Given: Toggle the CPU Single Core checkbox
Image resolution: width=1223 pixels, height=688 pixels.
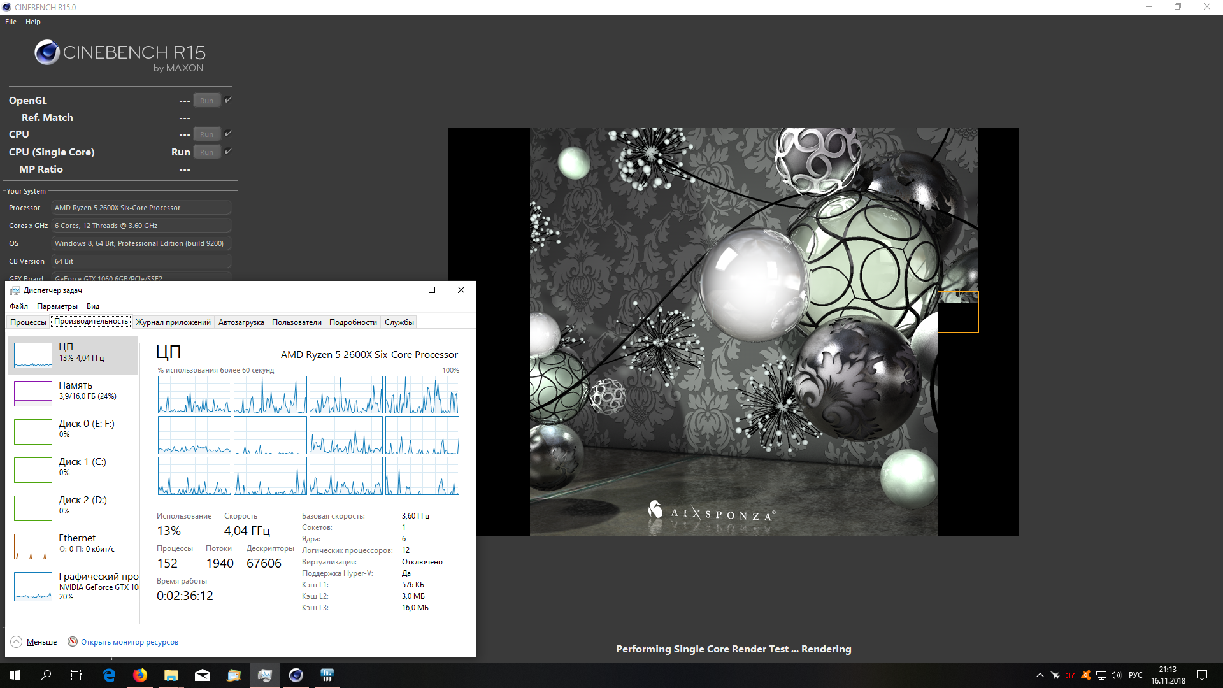Looking at the screenshot, I should coord(228,152).
